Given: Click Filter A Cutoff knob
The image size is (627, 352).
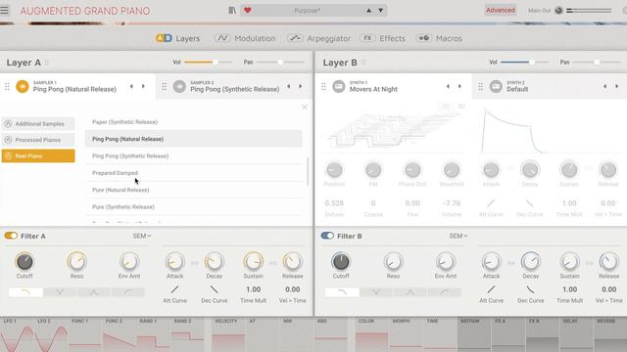Looking at the screenshot, I should (24, 262).
